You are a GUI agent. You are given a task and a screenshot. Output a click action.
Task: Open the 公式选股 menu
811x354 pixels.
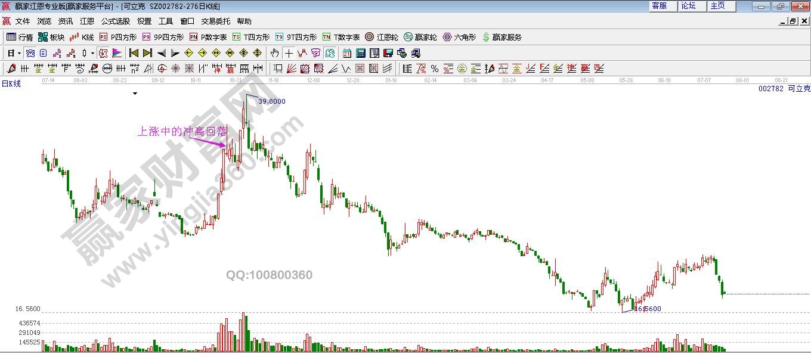click(x=115, y=21)
